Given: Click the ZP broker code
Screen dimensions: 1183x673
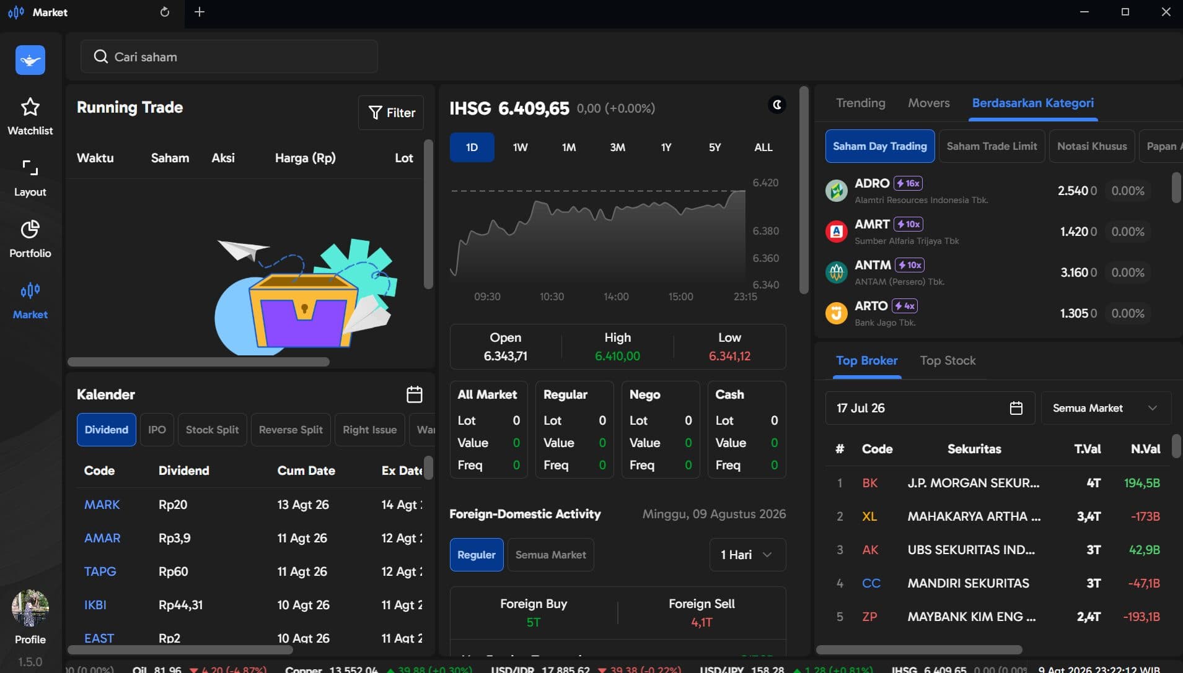Looking at the screenshot, I should [869, 617].
